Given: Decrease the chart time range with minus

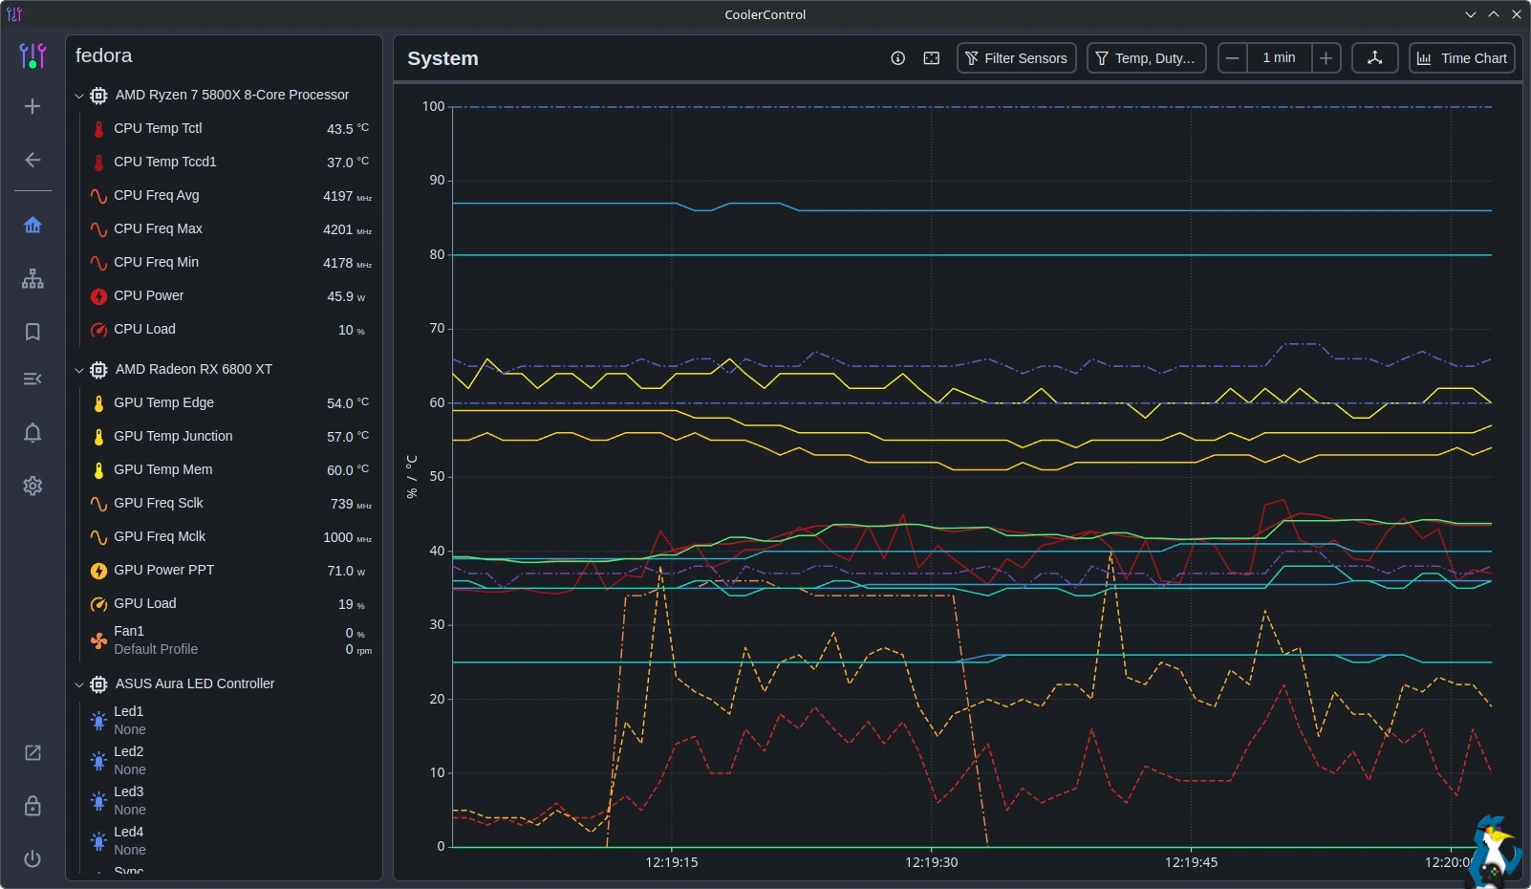Looking at the screenshot, I should click(1233, 58).
